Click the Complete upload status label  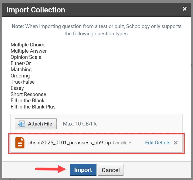pos(122,143)
